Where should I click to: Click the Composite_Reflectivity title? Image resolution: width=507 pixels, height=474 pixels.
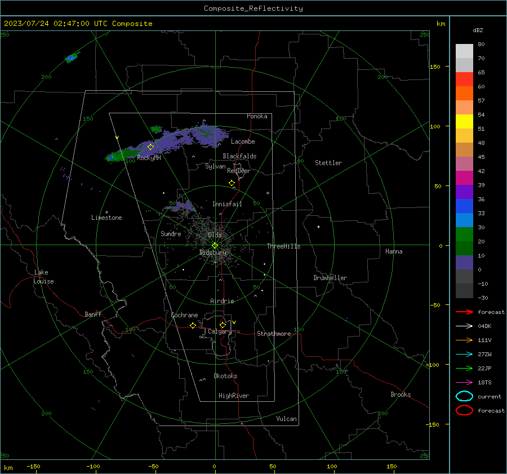[253, 8]
